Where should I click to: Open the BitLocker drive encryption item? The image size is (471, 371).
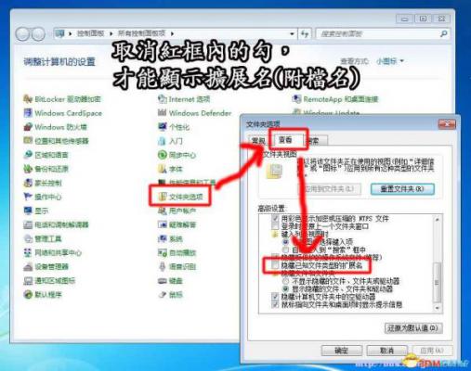tap(62, 99)
